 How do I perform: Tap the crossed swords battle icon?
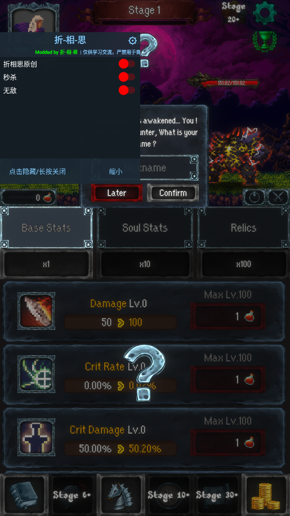pyautogui.click(x=278, y=197)
